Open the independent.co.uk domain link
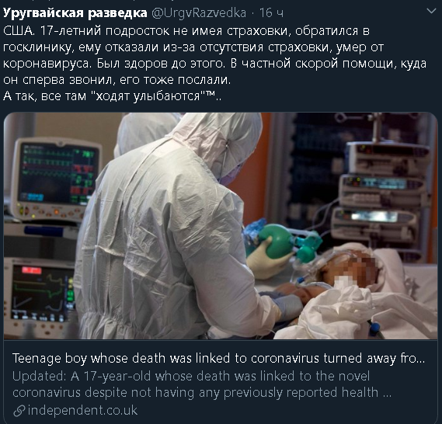 click(x=82, y=410)
